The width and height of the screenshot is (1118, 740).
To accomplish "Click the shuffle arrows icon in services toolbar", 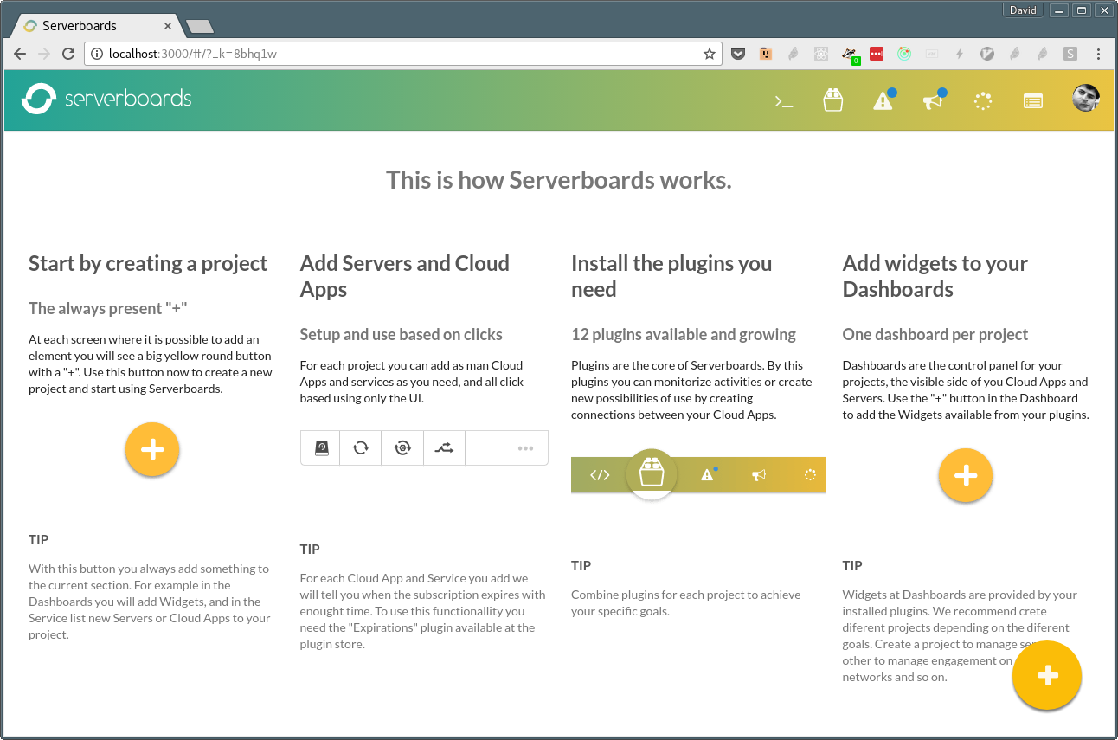I will click(x=444, y=448).
